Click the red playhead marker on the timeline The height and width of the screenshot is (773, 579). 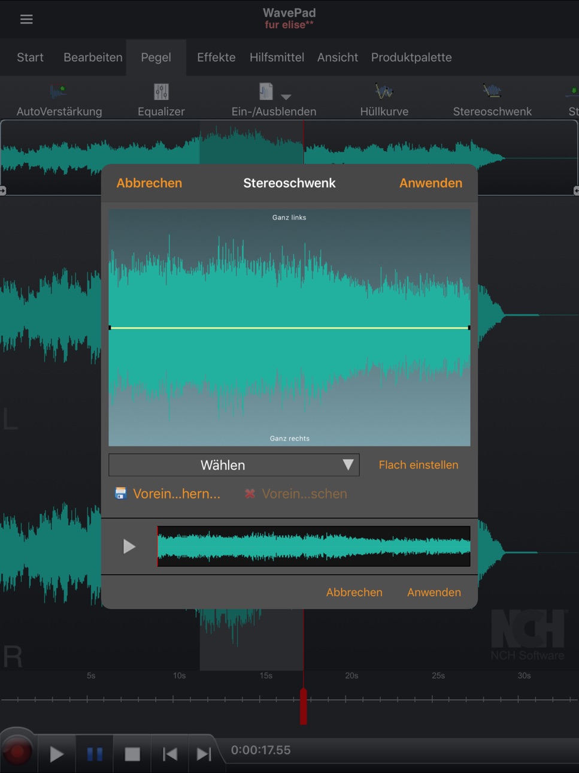pyautogui.click(x=304, y=706)
